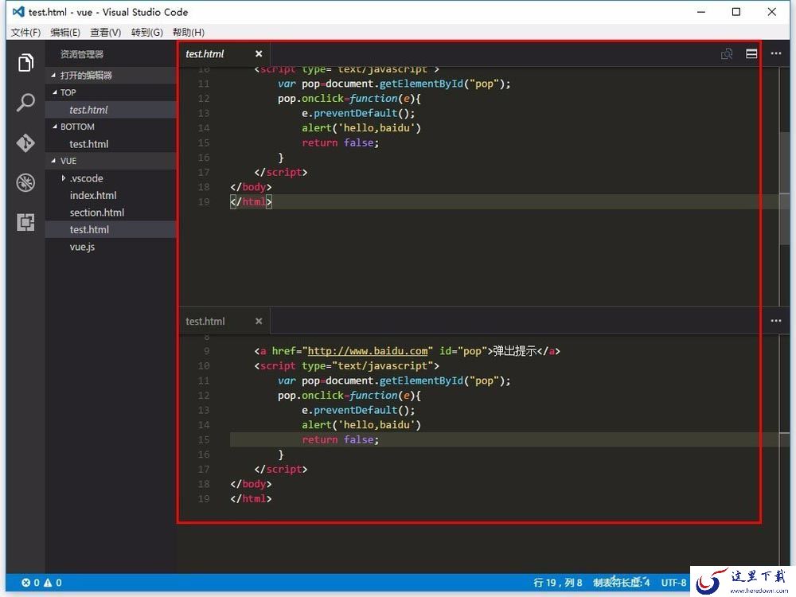The width and height of the screenshot is (796, 597).
Task: Close the bottom test.html tab
Action: click(x=259, y=321)
